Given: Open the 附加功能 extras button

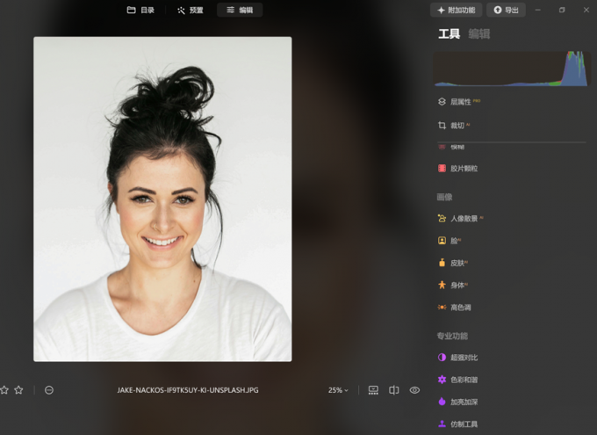Looking at the screenshot, I should point(457,11).
